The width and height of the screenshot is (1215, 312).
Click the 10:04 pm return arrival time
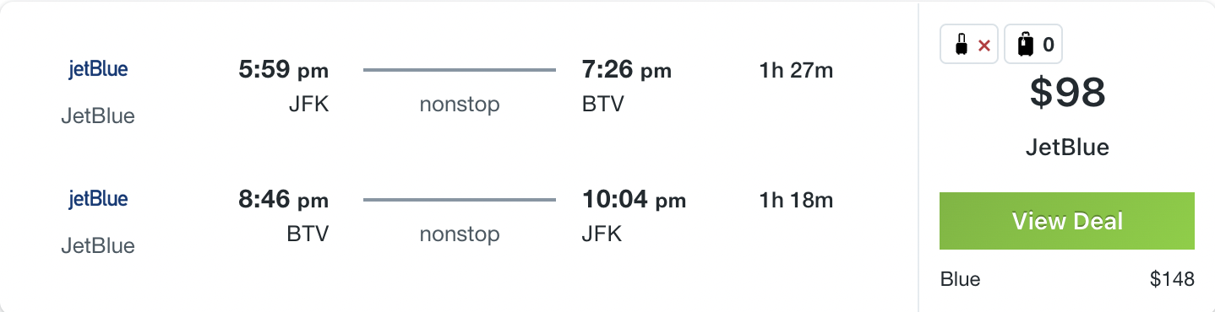point(635,200)
